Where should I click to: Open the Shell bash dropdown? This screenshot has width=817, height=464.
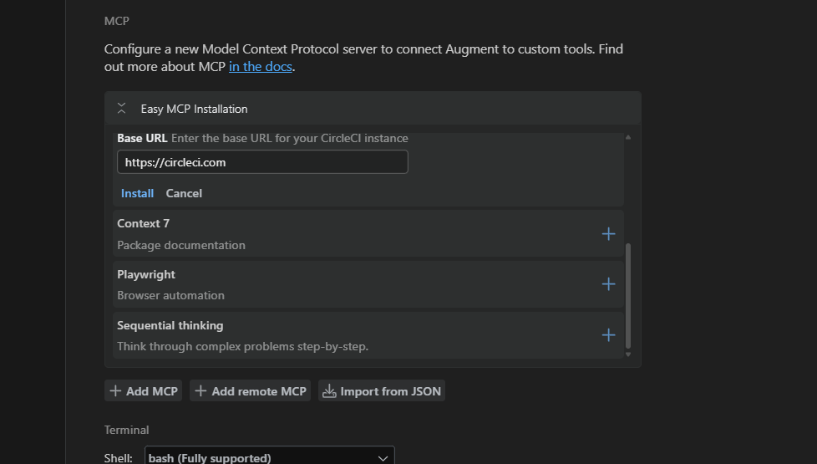[269, 458]
